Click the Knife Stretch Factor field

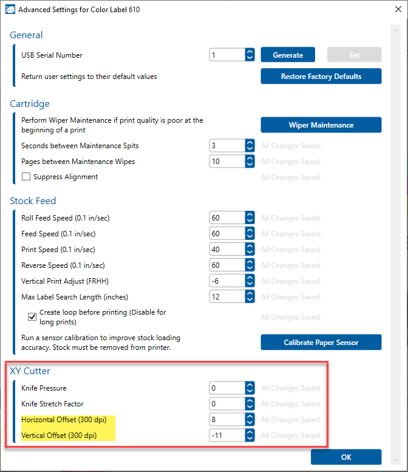click(228, 404)
